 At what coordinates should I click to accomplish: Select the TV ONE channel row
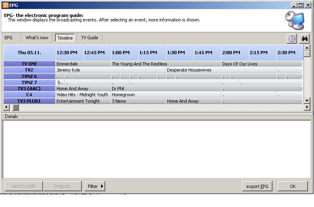29,64
